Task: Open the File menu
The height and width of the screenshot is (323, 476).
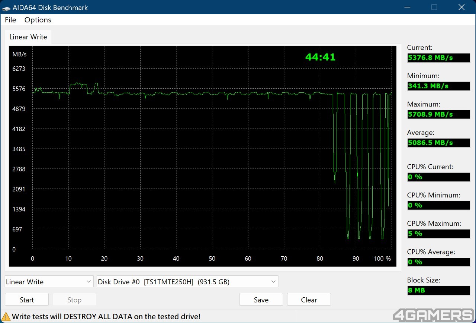Action: [x=10, y=20]
